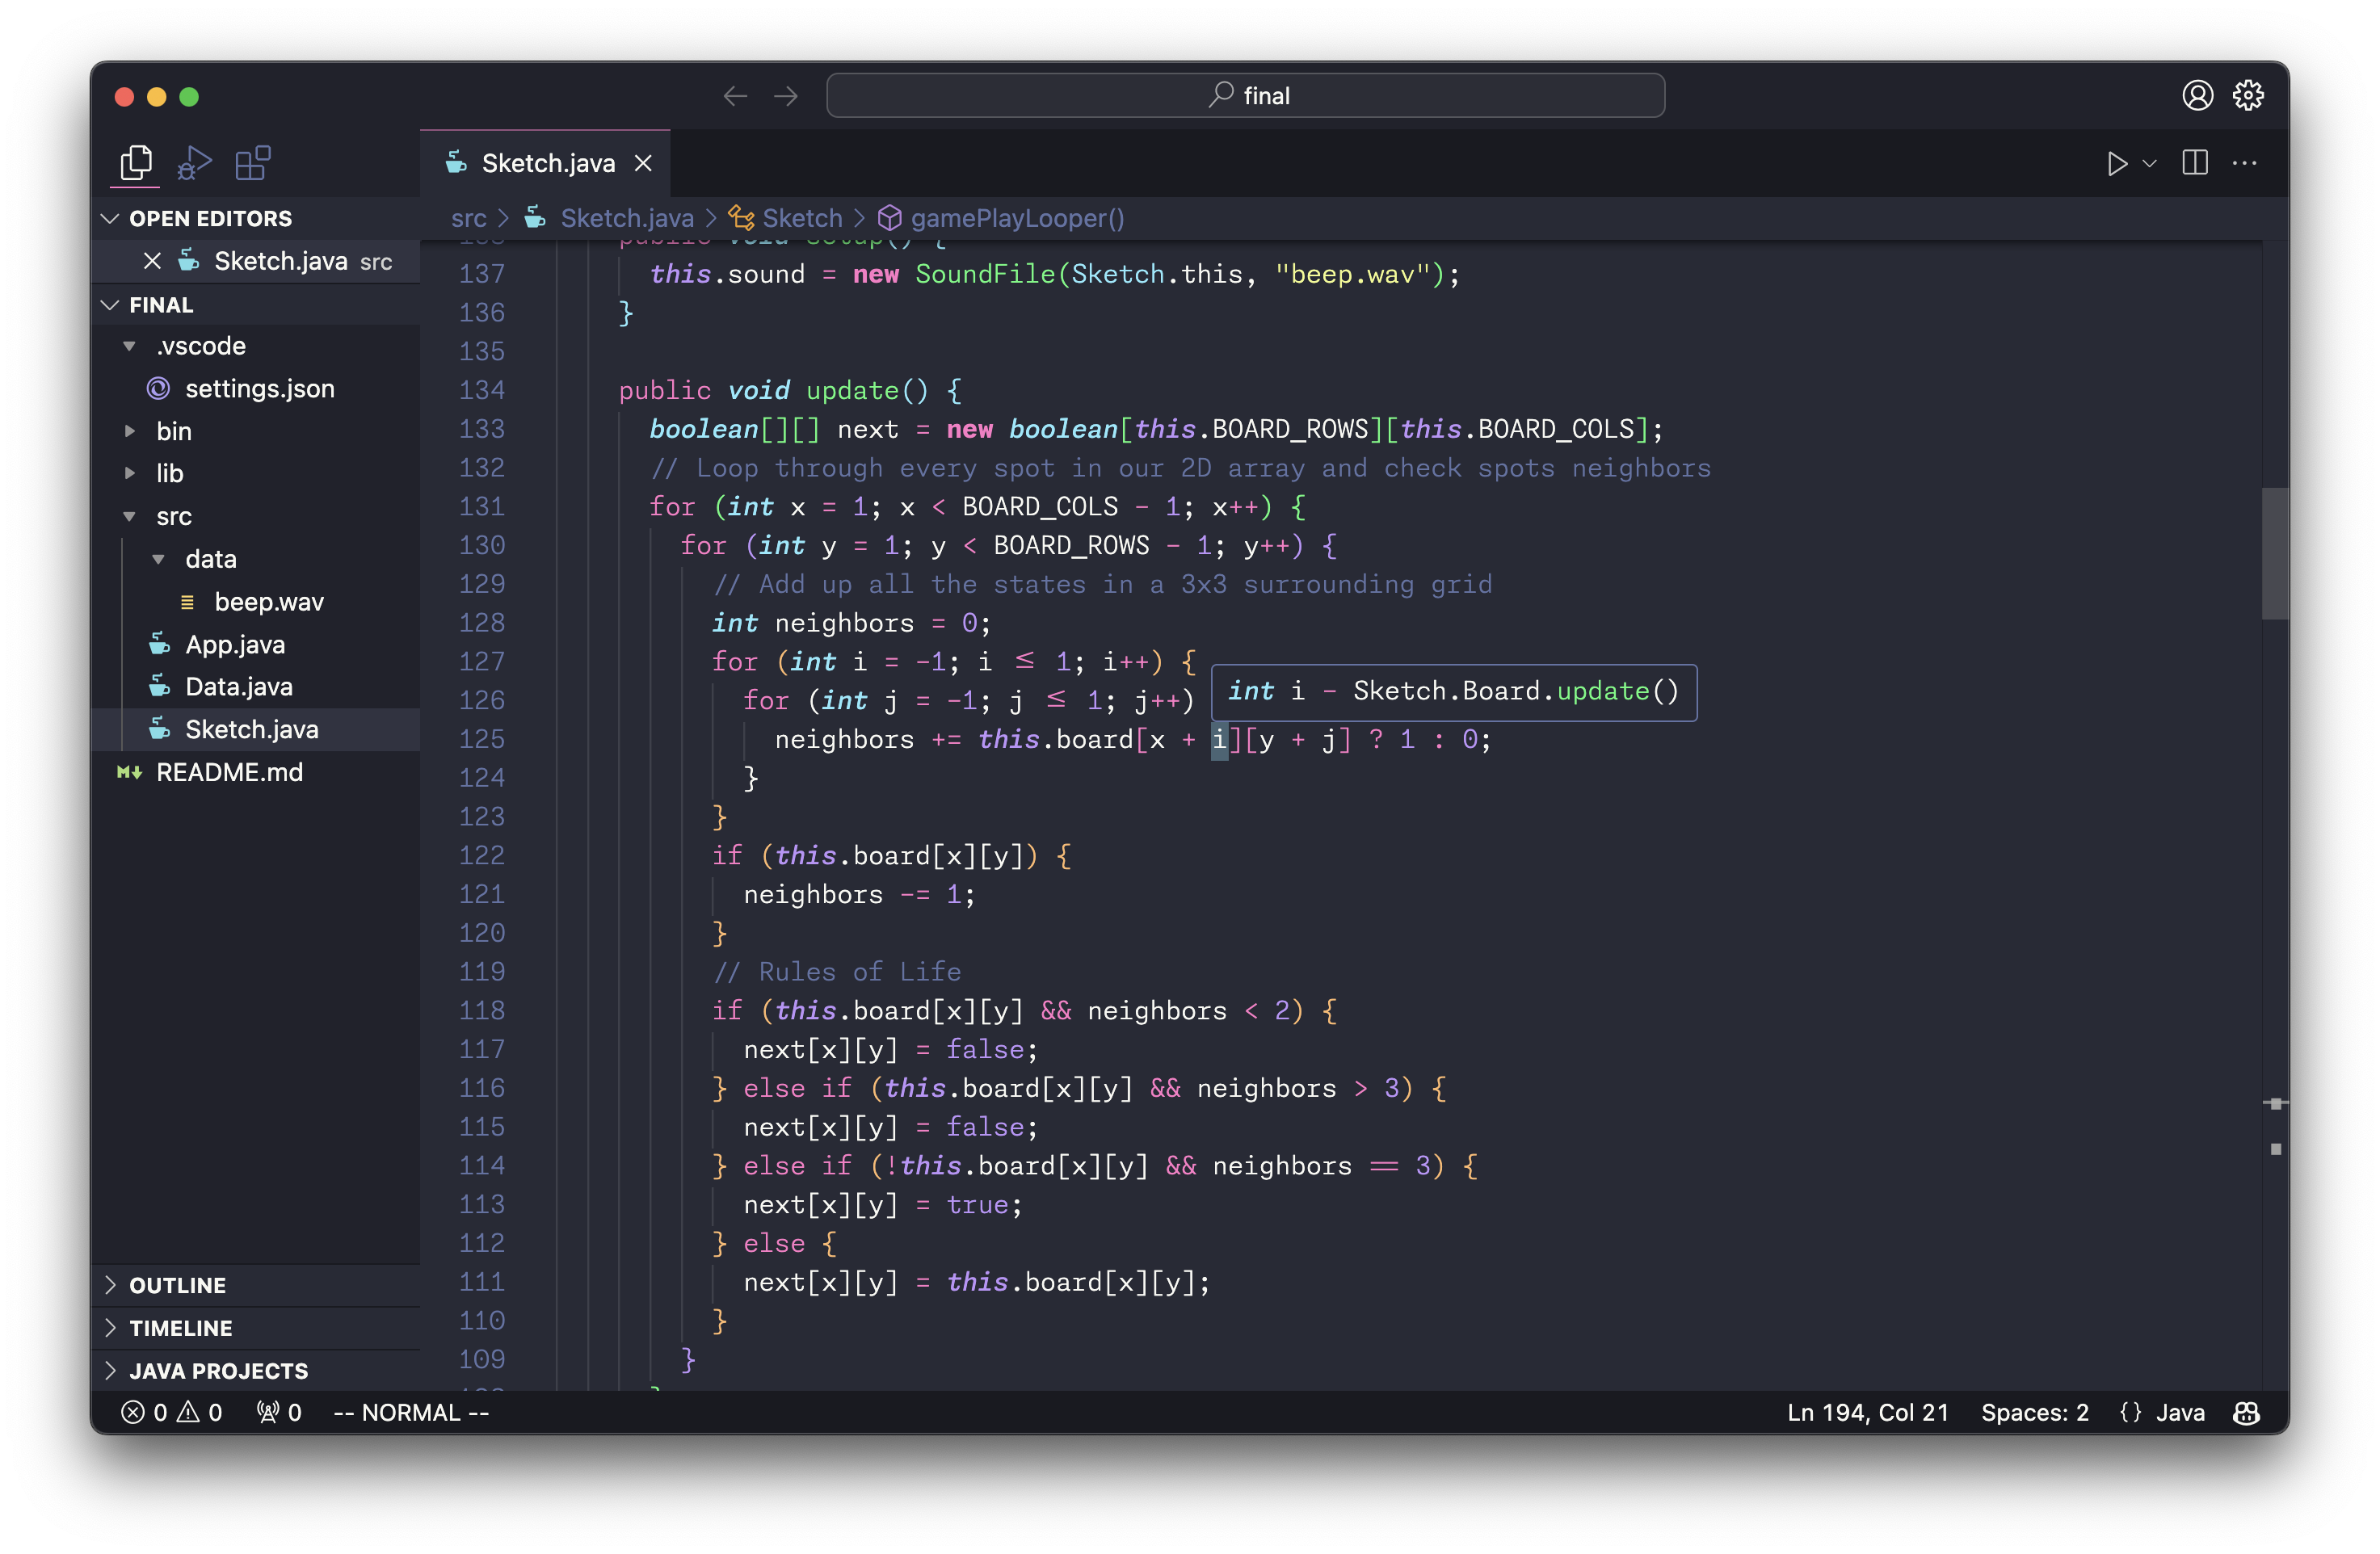Open the Run and Debug view
Viewport: 2380px width, 1554px height.
click(194, 163)
